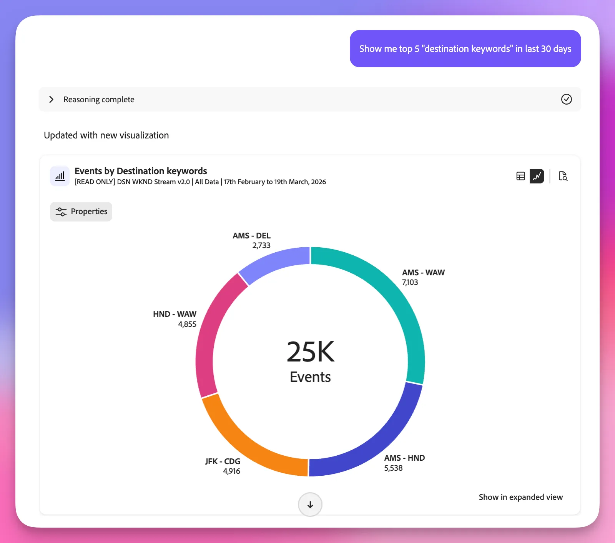Image resolution: width=615 pixels, height=543 pixels.
Task: Click the 25K total in donut center
Action: coord(311,352)
